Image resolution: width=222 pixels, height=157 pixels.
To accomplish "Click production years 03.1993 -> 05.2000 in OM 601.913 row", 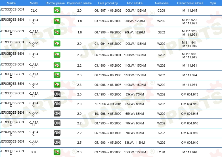I will pyautogui.click(x=108, y=94).
